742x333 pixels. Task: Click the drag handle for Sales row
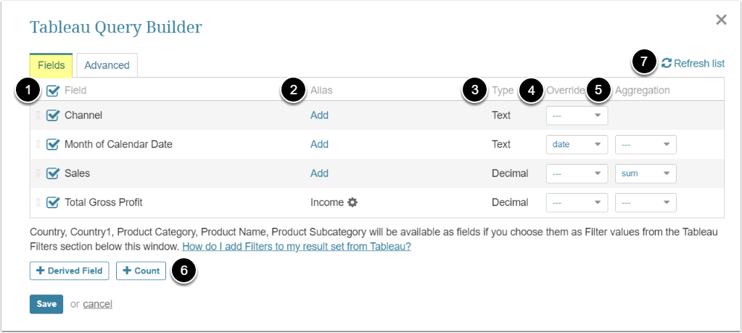[38, 173]
